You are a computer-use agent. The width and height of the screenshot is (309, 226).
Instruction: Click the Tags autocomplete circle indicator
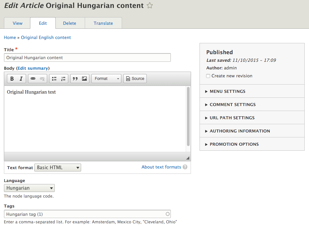click(x=168, y=214)
